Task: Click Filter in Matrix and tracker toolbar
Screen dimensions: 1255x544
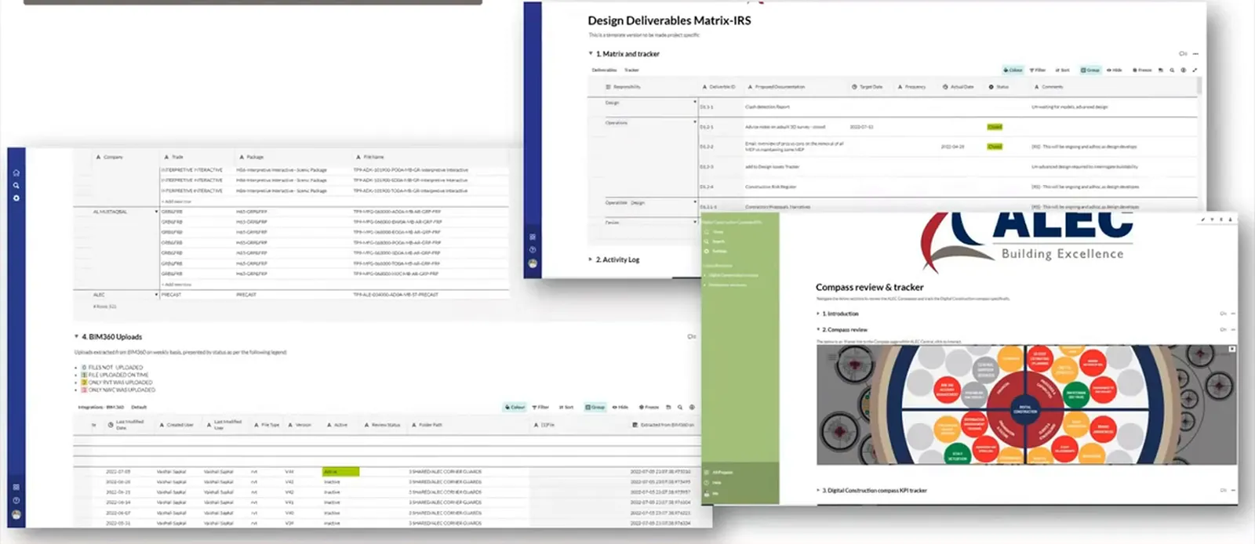Action: click(x=1038, y=71)
